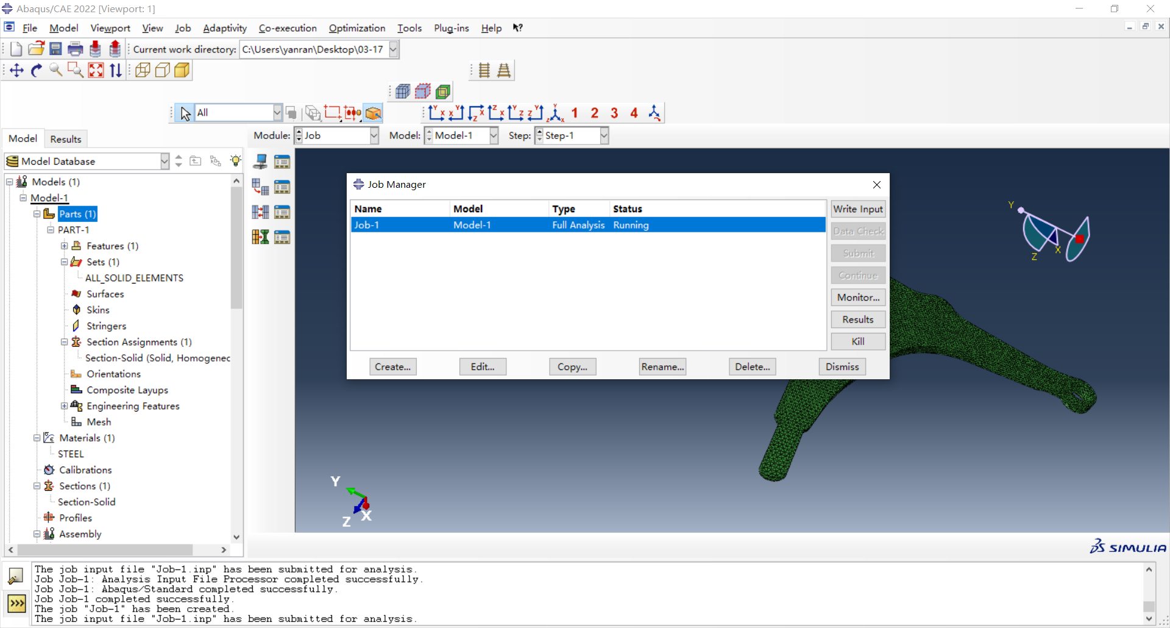Click the Optimization Process Manager icon
Viewport: 1170px width, 628px height.
tap(282, 237)
